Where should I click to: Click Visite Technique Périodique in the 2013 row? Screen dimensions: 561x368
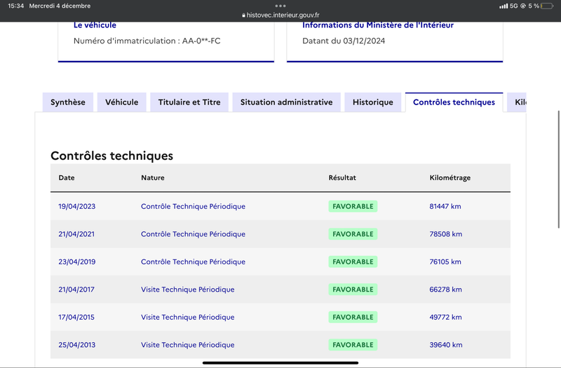[x=188, y=345]
